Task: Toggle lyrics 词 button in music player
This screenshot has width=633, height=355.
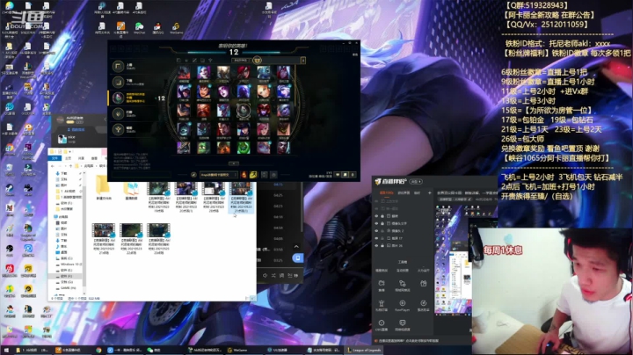Action: tap(282, 276)
